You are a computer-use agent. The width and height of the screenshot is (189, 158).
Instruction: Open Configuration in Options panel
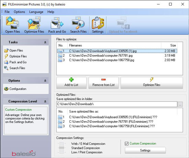pos(15,89)
